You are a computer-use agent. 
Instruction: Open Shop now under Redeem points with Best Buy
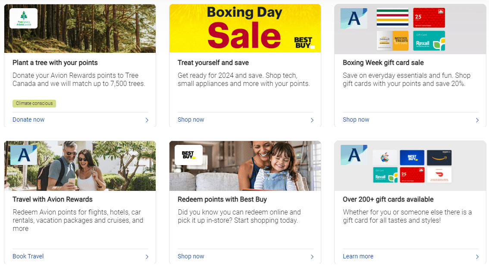191,257
